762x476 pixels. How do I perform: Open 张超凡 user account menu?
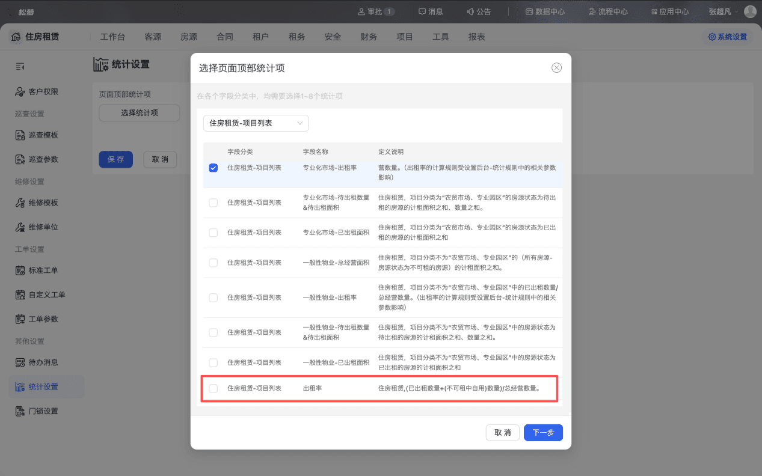723,11
